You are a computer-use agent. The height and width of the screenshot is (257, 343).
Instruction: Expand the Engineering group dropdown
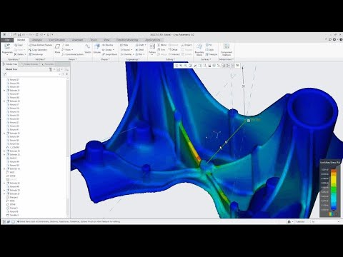(x=132, y=59)
